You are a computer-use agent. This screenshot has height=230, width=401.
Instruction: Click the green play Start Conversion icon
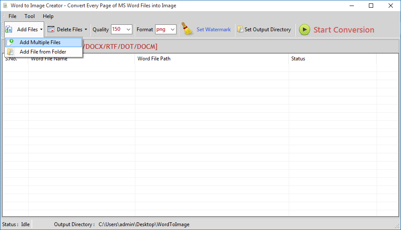304,30
